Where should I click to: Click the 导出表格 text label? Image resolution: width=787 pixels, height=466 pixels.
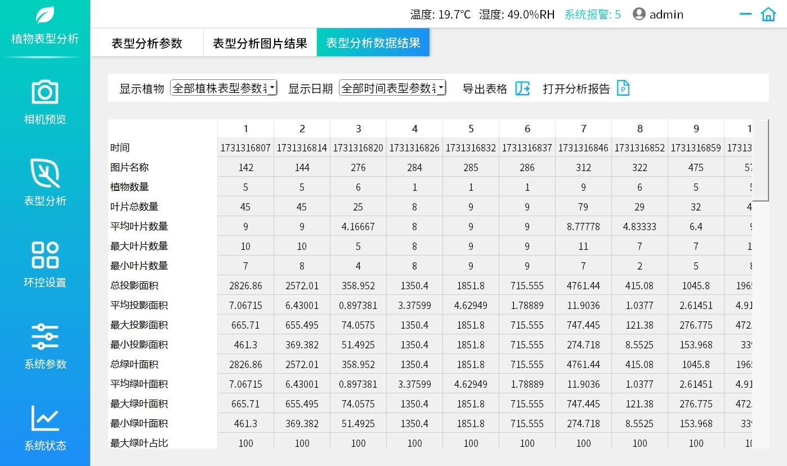click(485, 89)
